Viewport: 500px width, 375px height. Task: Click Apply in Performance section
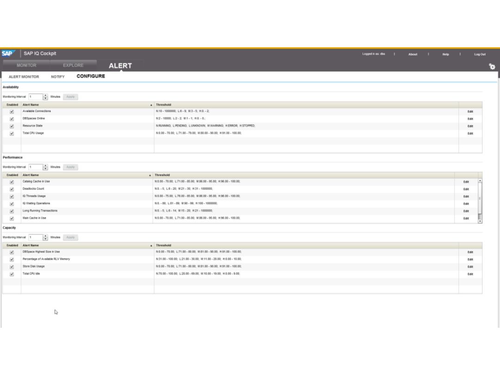(70, 167)
